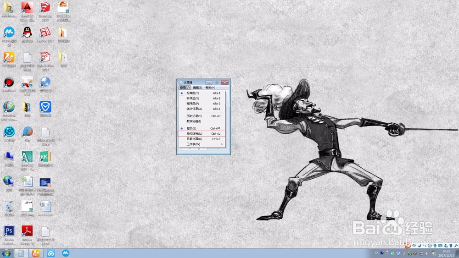Launch Style Builder 2017 shortcut
This screenshot has height=258, width=459.
point(45,61)
